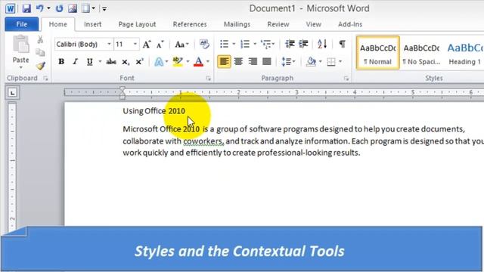Toggle Italic formatting
Screen dimensions: 484x272
(x=75, y=62)
